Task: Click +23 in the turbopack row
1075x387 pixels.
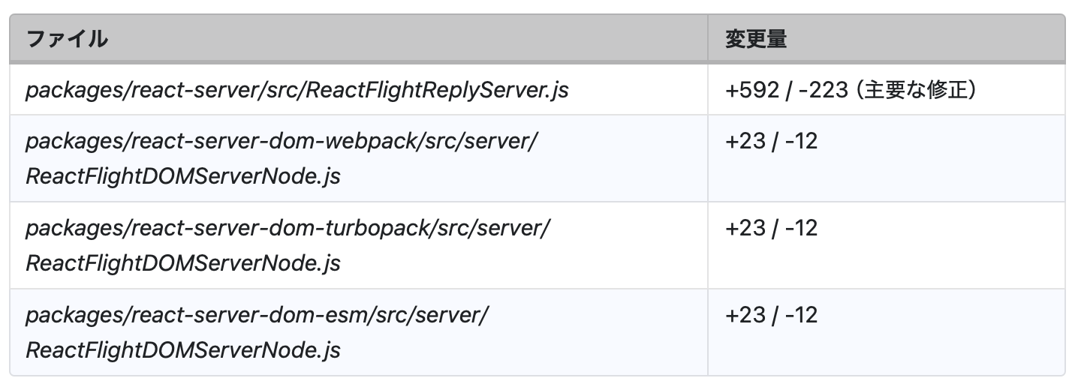Action: pyautogui.click(x=745, y=228)
